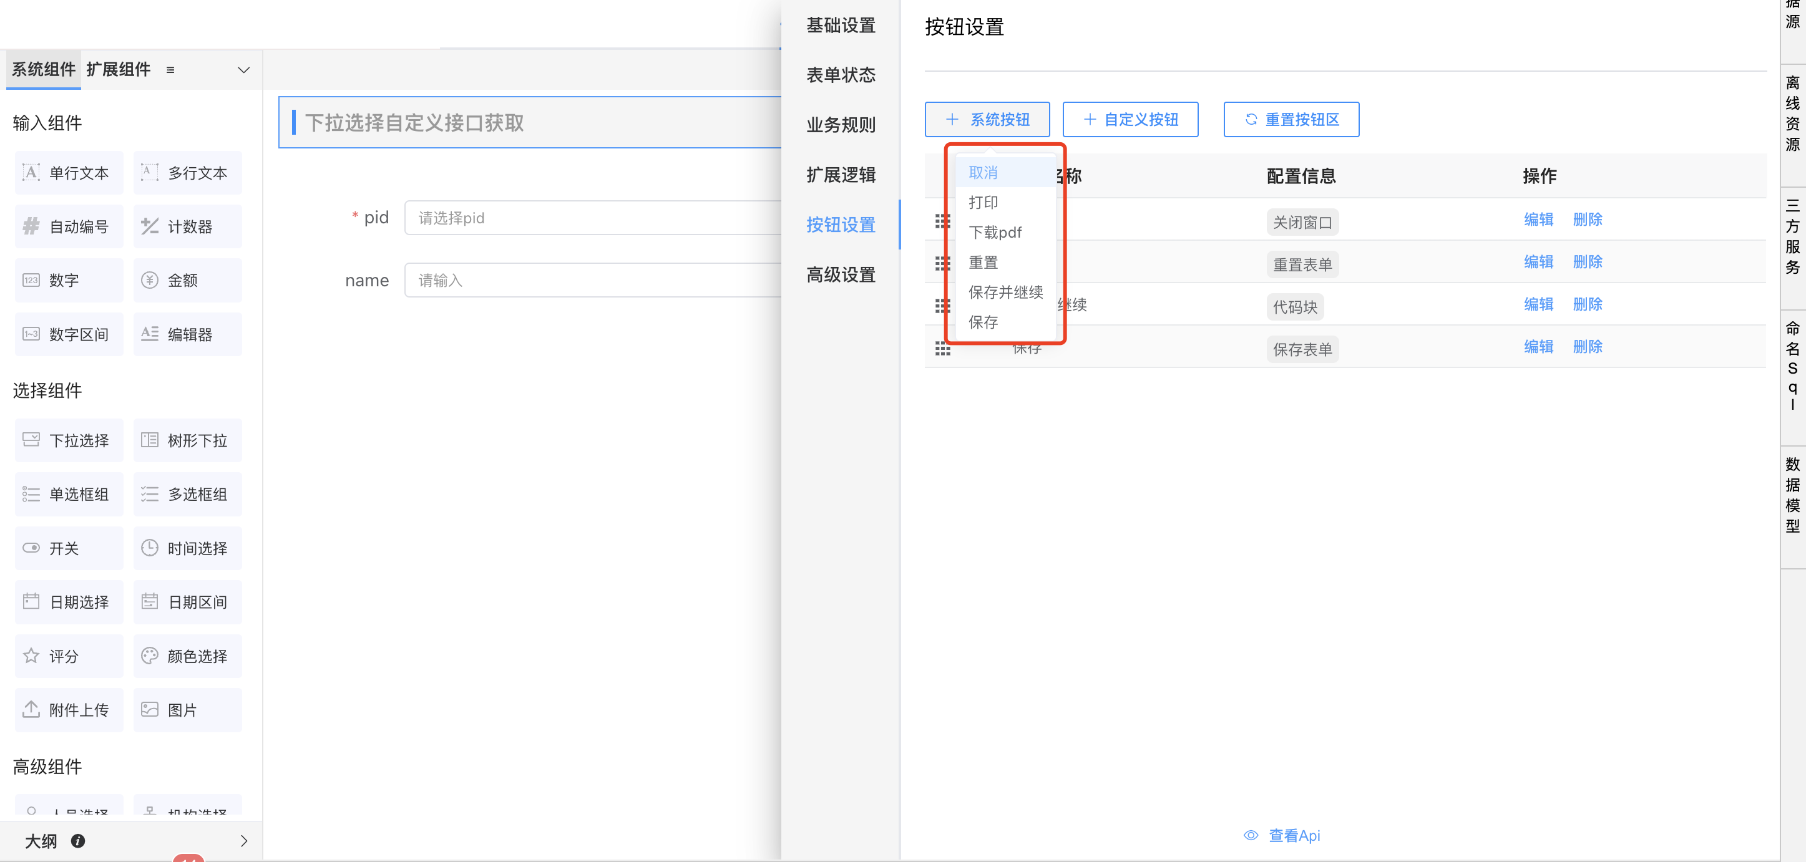Click the 重置按钮区 button
The width and height of the screenshot is (1806, 862).
coord(1291,120)
